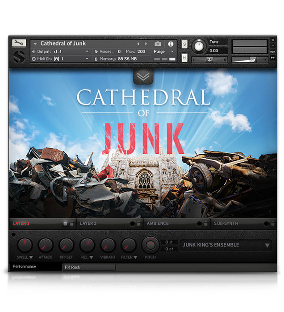Click the Layer 1 lock icon

(x=71, y=223)
